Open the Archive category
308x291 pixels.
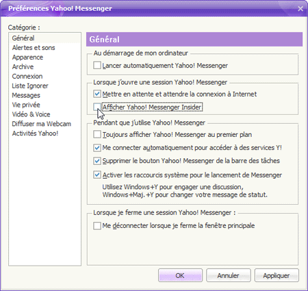click(44, 66)
